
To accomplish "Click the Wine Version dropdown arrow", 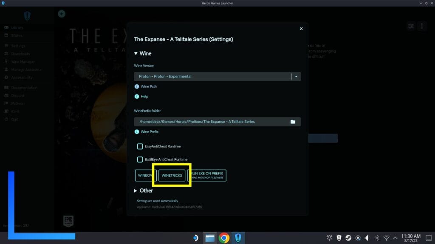I will pyautogui.click(x=296, y=76).
